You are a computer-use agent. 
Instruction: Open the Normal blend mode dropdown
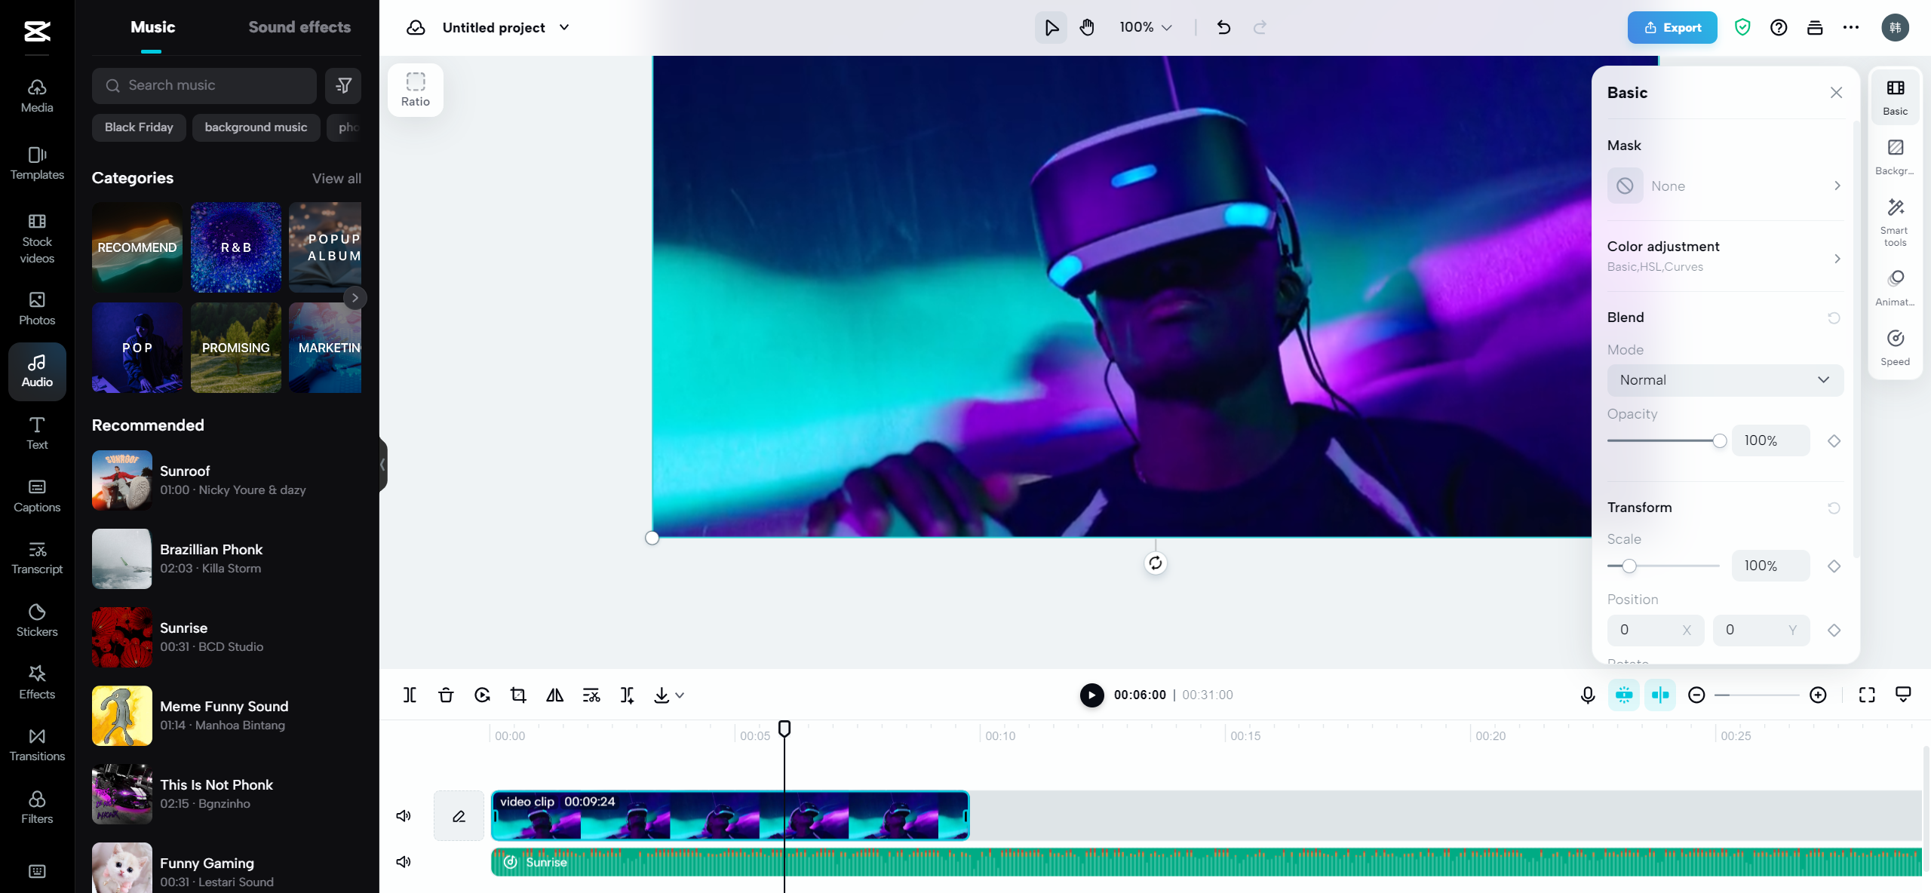(x=1724, y=379)
